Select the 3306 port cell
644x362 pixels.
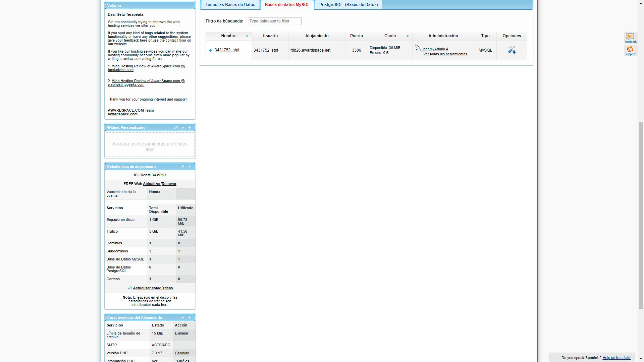pos(357,50)
